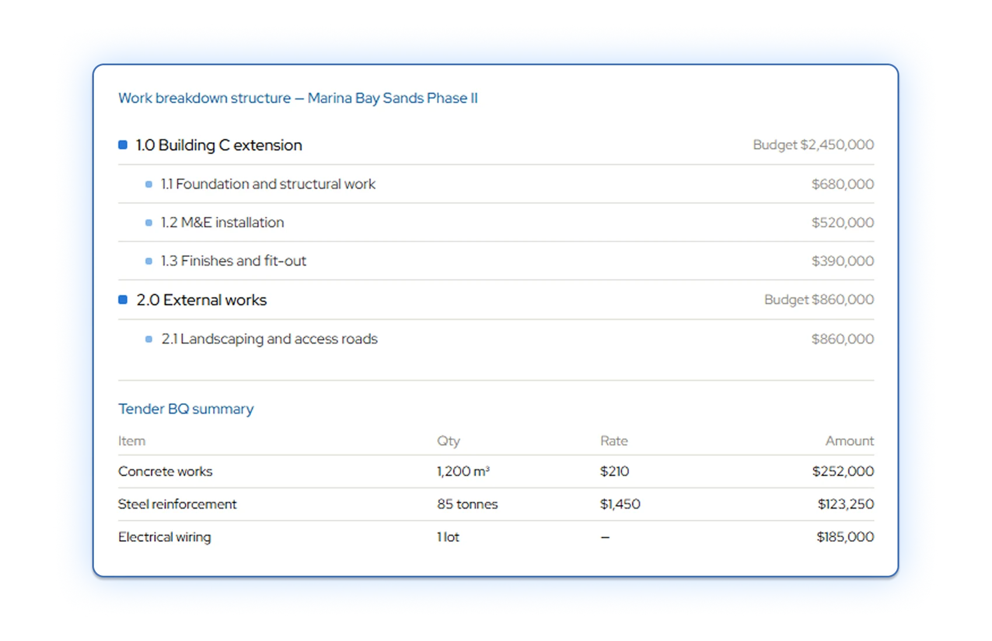Click the bullet beside Finishes and fit-out

[x=149, y=261]
